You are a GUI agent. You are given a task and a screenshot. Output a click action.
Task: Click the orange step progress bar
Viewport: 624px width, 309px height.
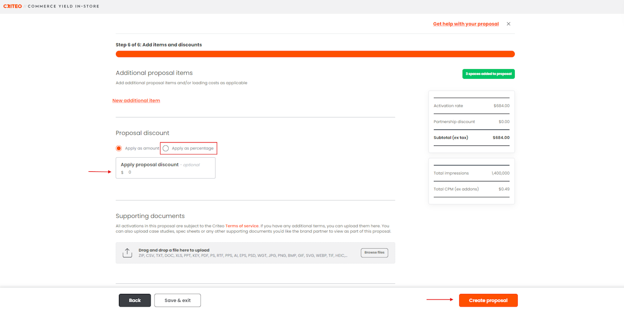[x=315, y=54]
